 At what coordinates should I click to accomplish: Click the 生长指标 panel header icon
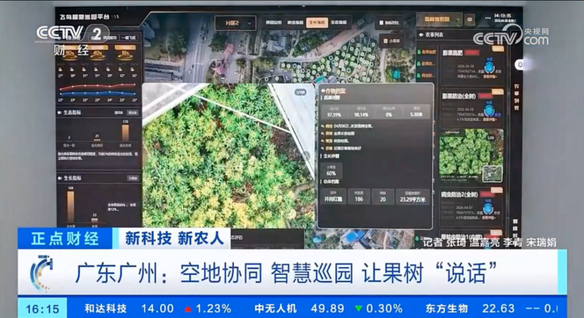(60, 178)
